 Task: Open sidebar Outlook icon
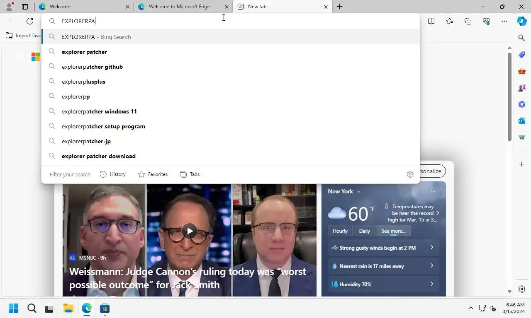pyautogui.click(x=522, y=121)
